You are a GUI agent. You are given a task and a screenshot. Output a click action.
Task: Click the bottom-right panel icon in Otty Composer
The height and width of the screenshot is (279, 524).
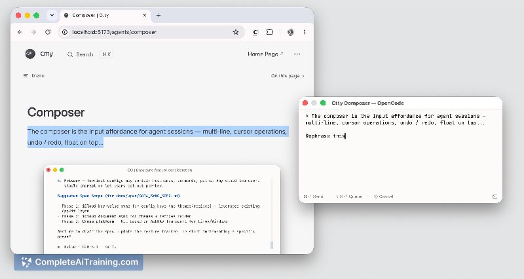(x=495, y=196)
